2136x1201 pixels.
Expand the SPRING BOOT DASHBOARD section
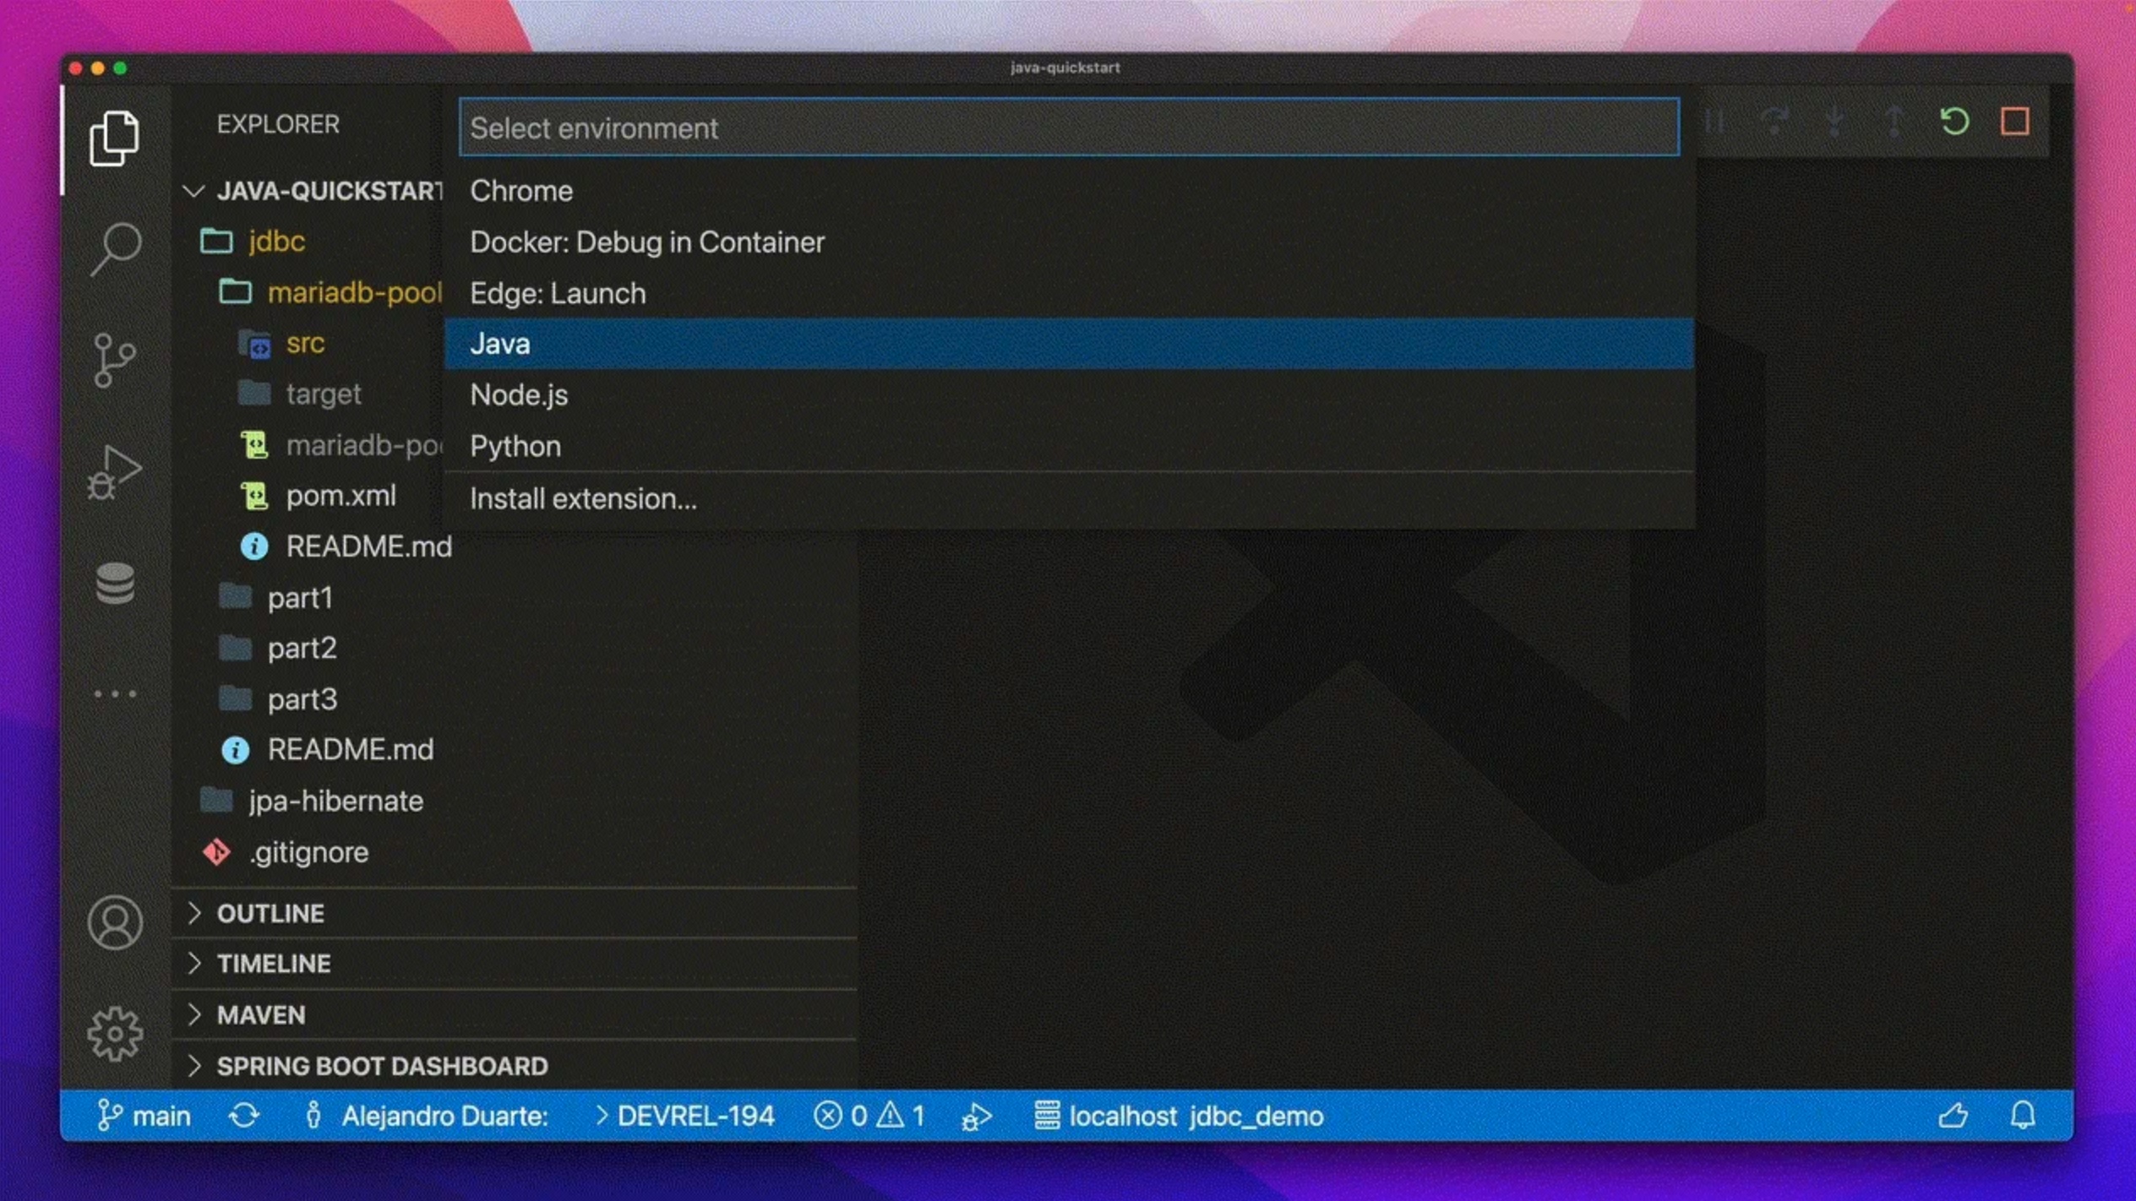382,1066
